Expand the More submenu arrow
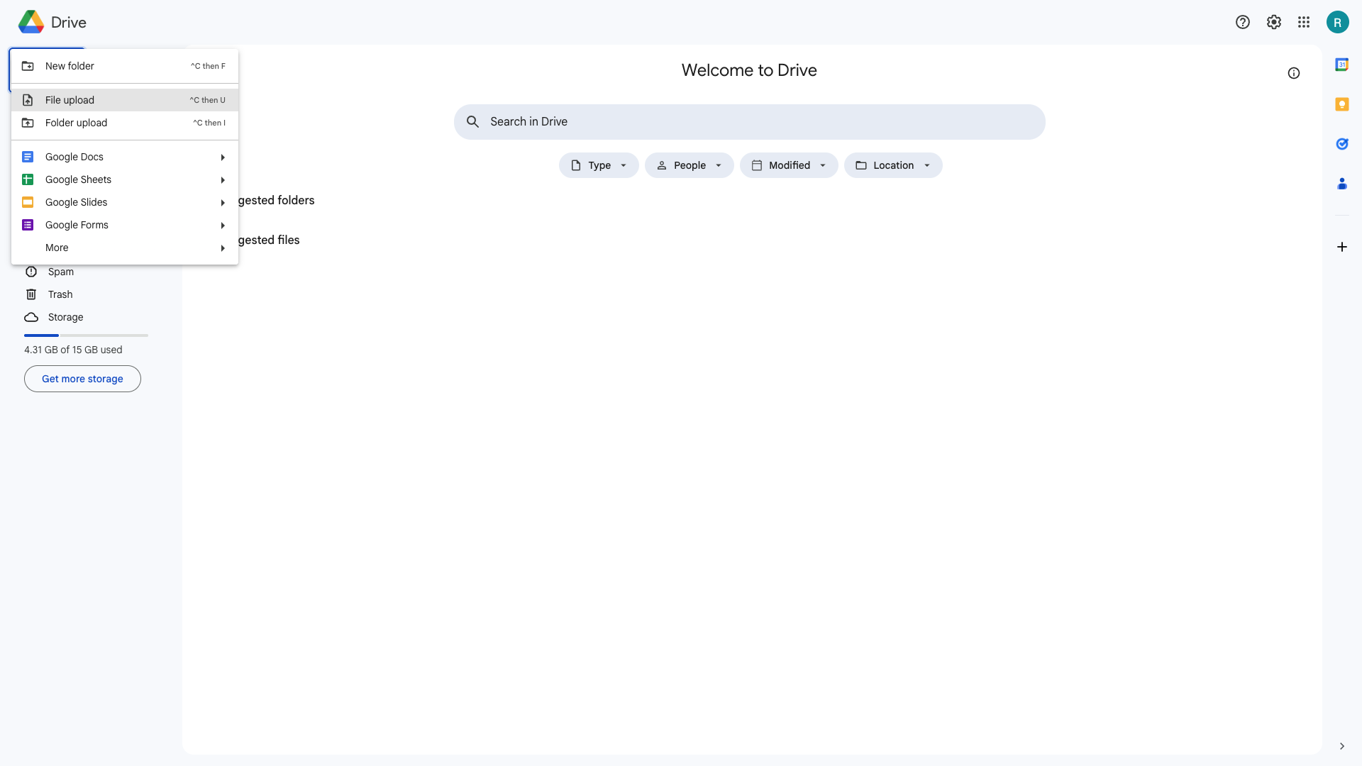1362x766 pixels. click(223, 248)
